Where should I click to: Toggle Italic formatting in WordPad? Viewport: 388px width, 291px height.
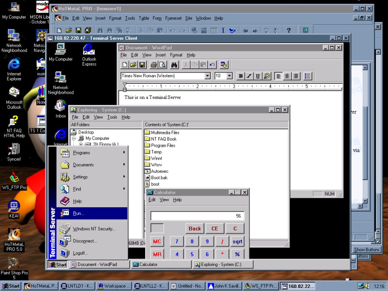[x=249, y=76]
